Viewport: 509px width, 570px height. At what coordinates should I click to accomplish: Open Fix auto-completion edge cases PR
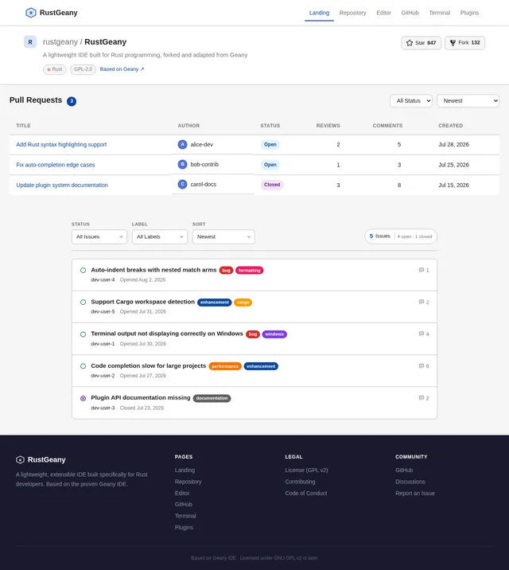click(56, 165)
